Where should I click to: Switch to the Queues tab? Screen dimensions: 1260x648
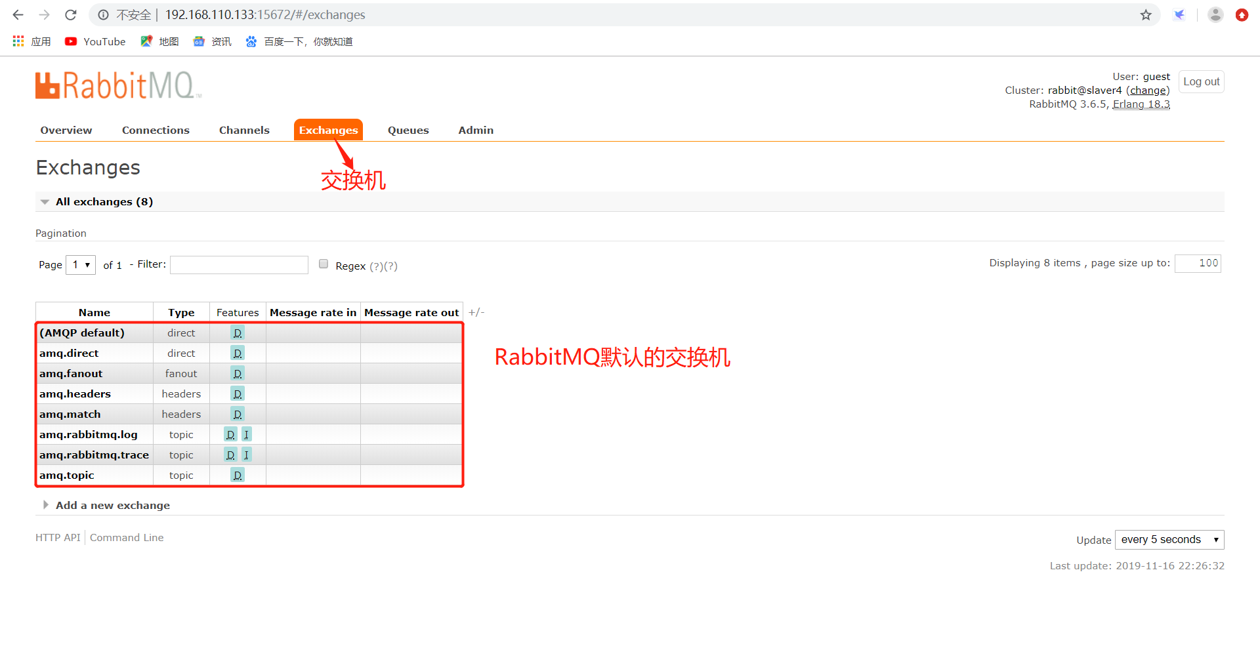tap(408, 130)
